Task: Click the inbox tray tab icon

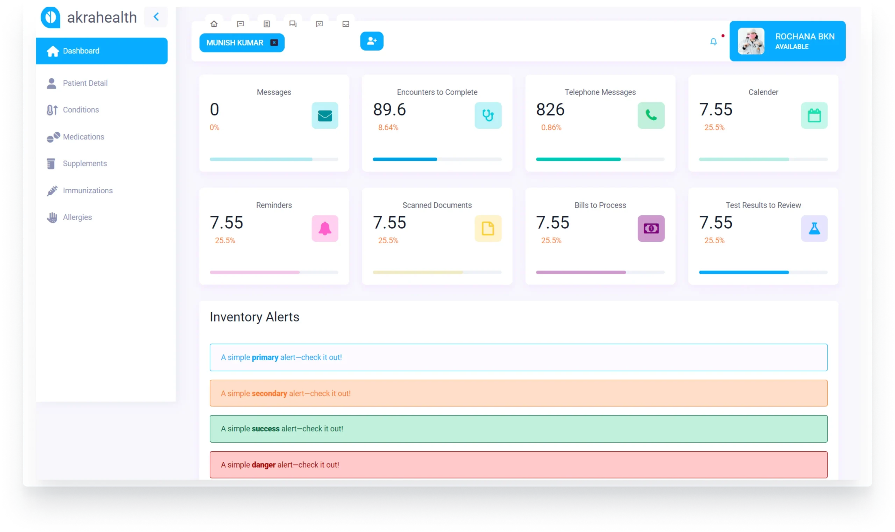Action: 346,24
